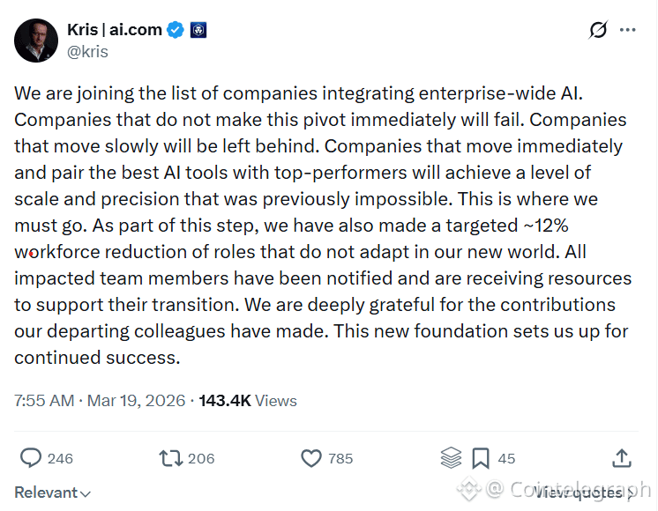Screen dimensions: 658x511
Task: Repost the tweet via retweet icon
Action: coord(169,458)
